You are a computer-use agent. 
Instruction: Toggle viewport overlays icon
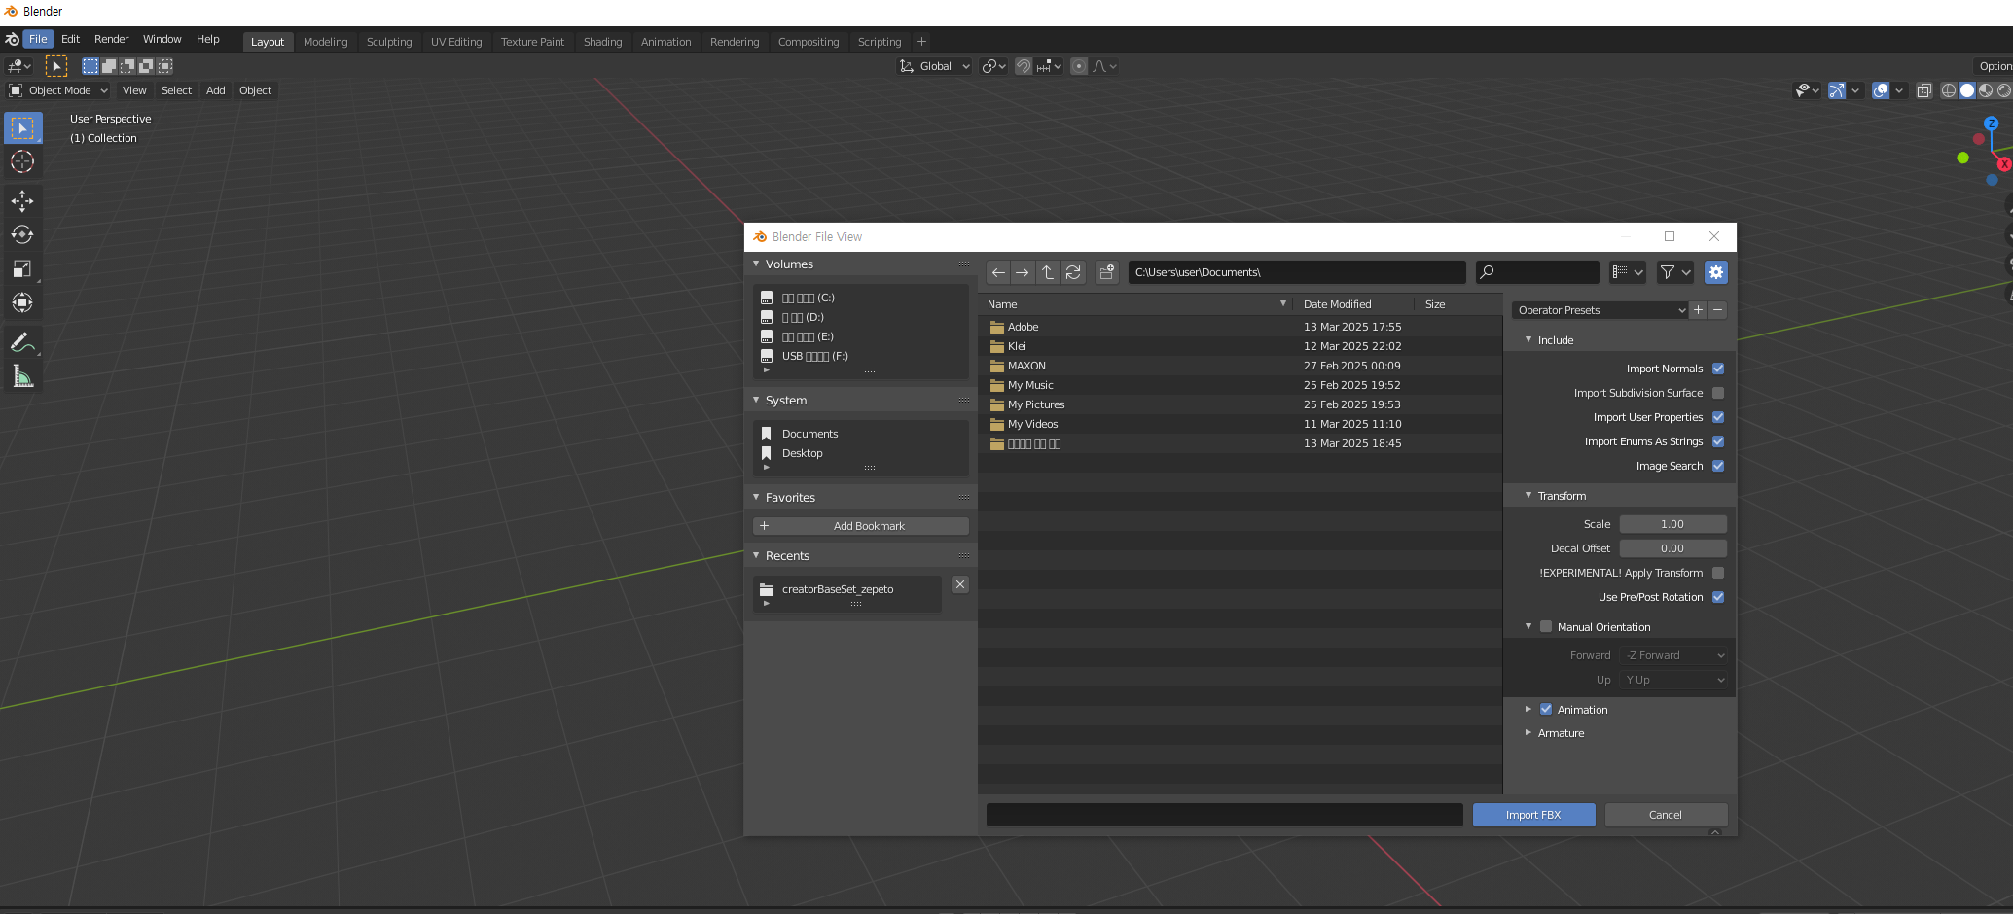click(x=1881, y=90)
